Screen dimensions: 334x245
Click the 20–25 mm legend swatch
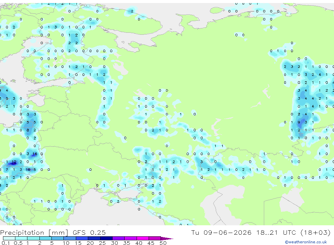[x=94, y=238]
